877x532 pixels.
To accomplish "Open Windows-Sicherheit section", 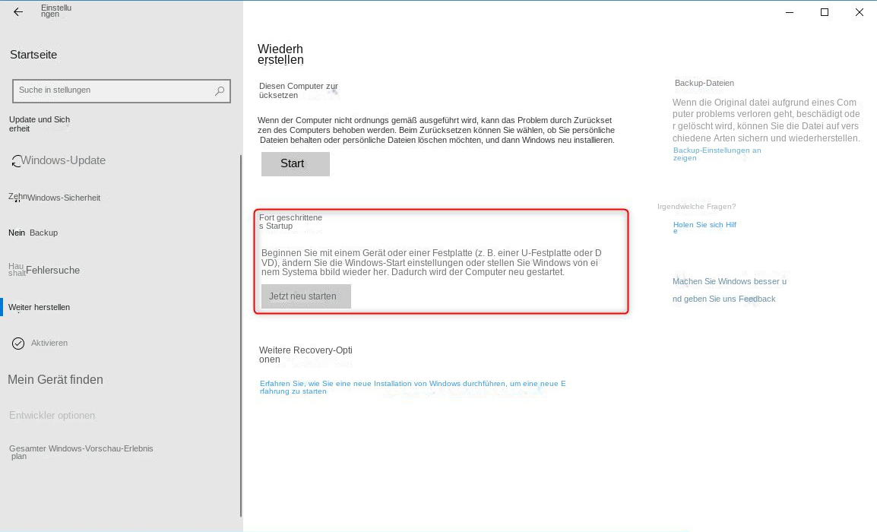I will (64, 198).
